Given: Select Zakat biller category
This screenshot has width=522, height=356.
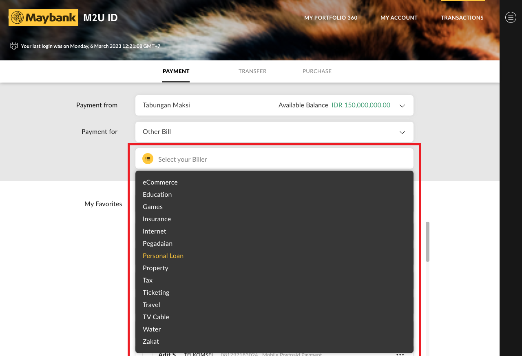Looking at the screenshot, I should pos(151,342).
